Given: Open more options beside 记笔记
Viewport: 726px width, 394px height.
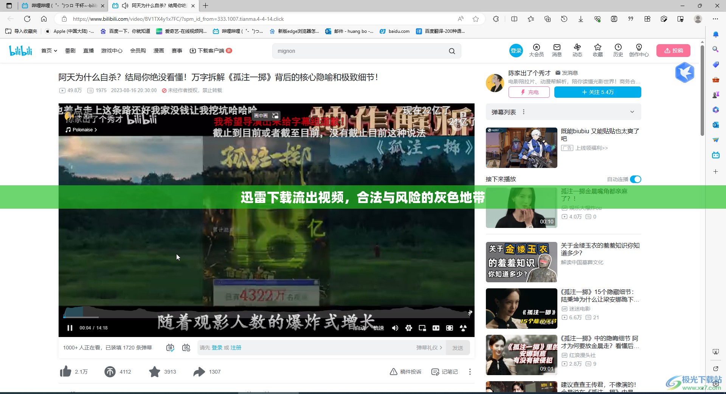Looking at the screenshot, I should (470, 372).
